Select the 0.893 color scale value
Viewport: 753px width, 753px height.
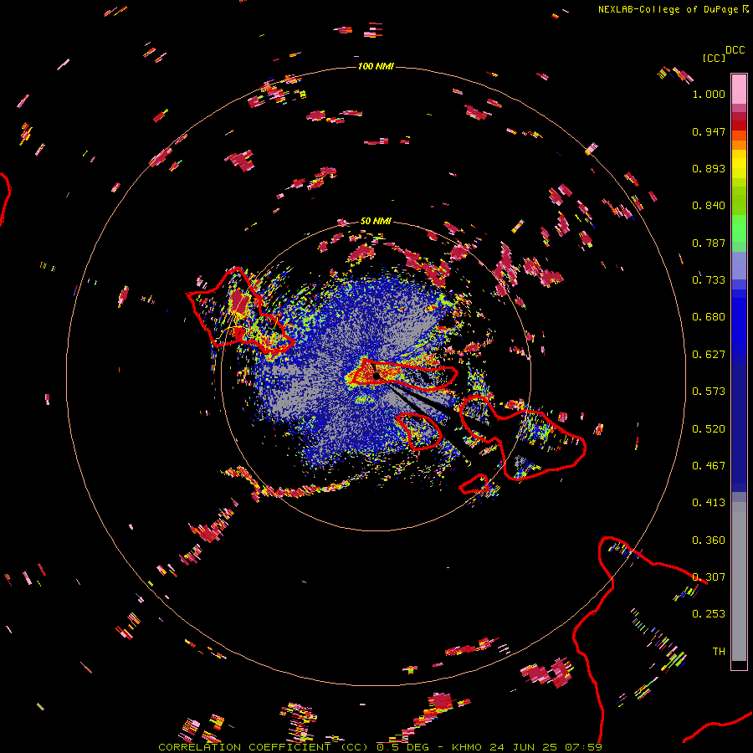click(709, 168)
